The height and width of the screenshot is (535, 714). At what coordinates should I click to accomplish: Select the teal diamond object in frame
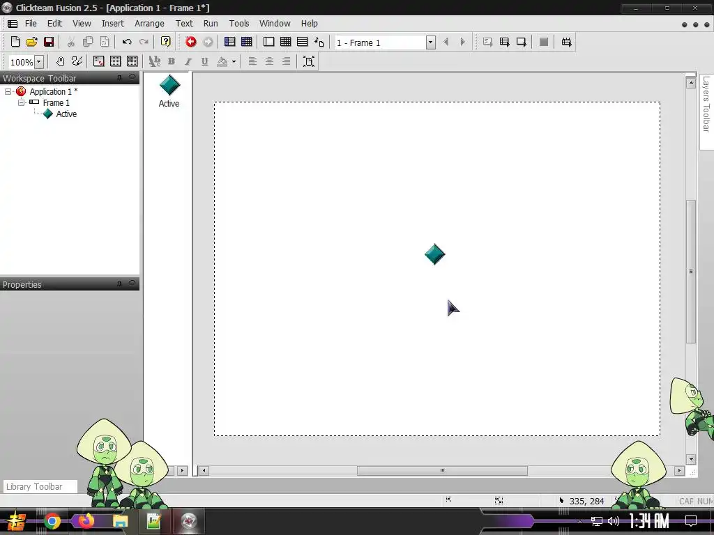[x=435, y=254]
